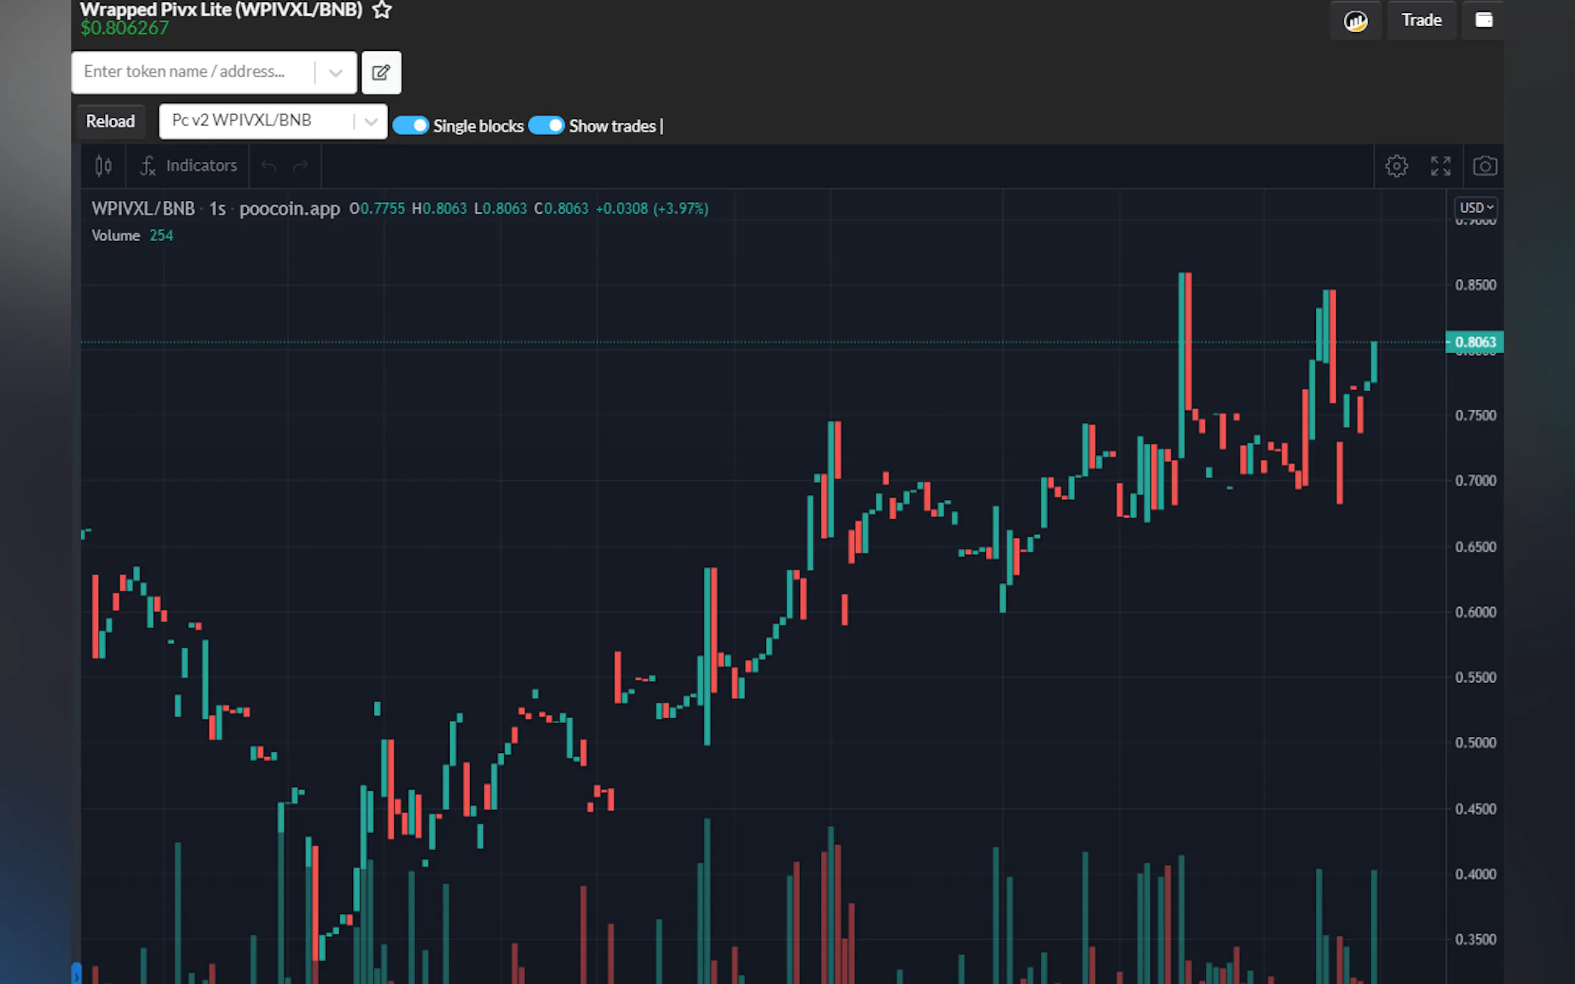The image size is (1575, 984).
Task: Click the 1s interval label in chart legend
Action: [217, 209]
